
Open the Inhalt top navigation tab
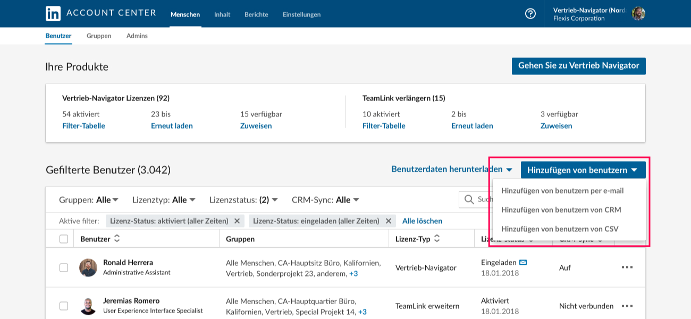tap(222, 14)
